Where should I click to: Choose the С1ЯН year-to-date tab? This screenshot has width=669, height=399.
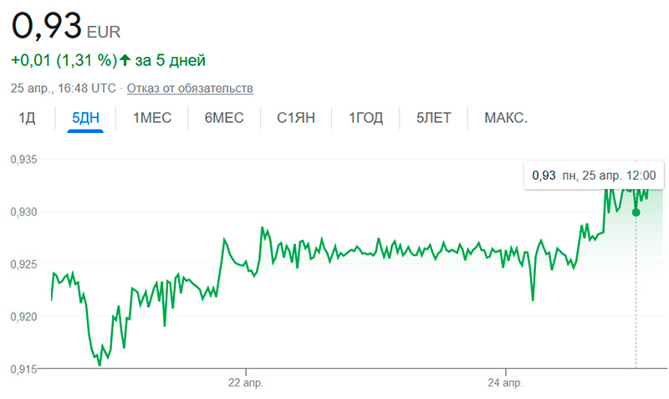coord(296,118)
